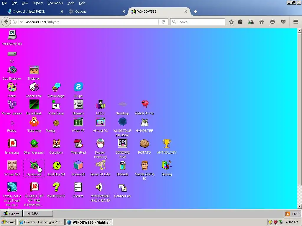The image size is (302, 226).
Task: Start the Clavardage chat app
Action: [x=56, y=87]
